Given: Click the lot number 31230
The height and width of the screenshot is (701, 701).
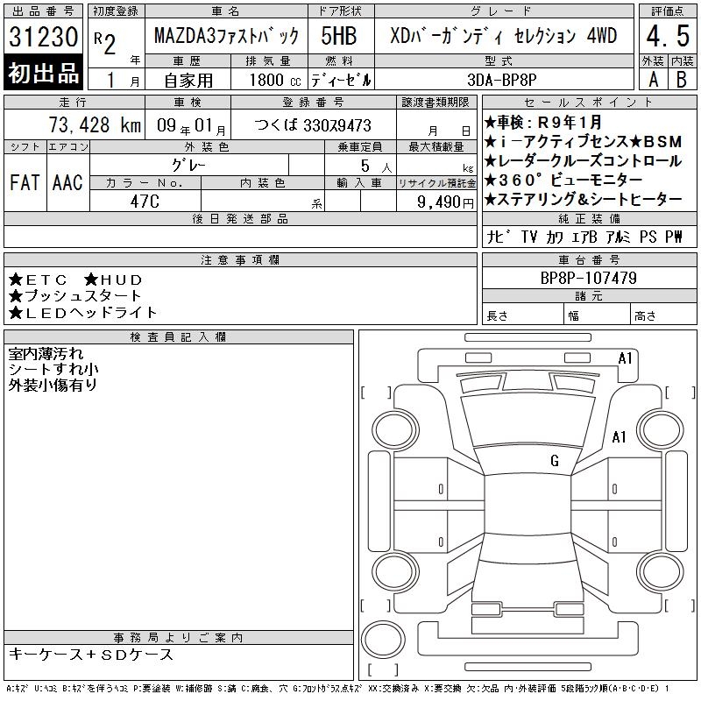Looking at the screenshot, I should (43, 37).
